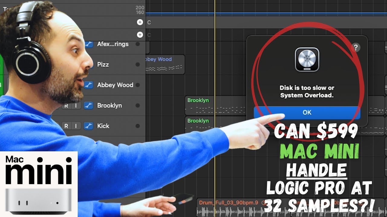
Task: Click the status dot on the Abbey Wood track
Action: tap(138, 85)
